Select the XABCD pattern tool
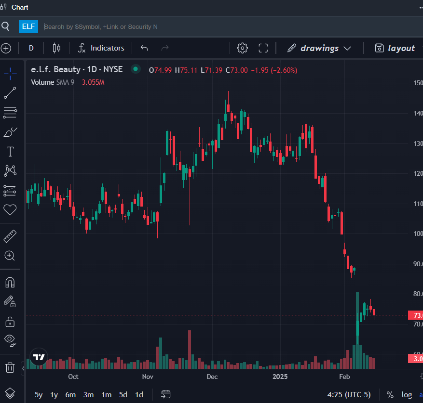This screenshot has height=403, width=423. [10, 171]
